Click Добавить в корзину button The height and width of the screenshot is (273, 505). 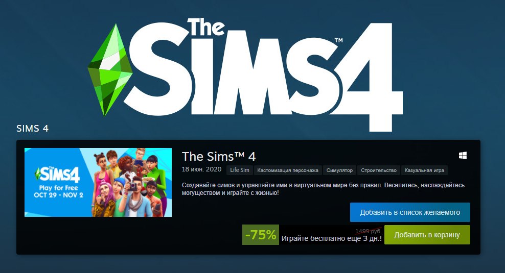(427, 235)
